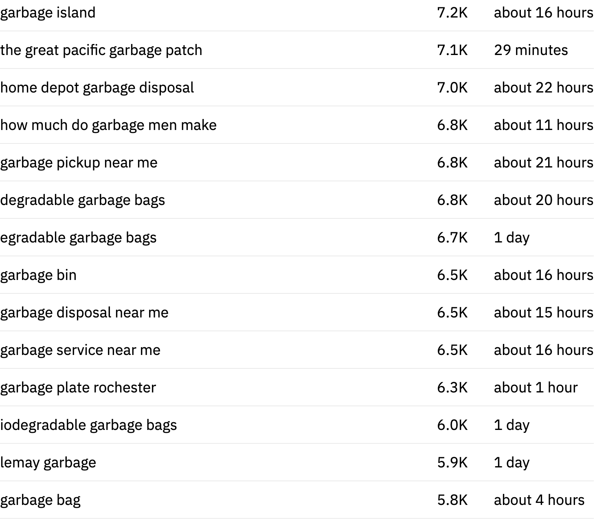Click 'home depot garbage disposal' keyword
606x520 pixels.
coord(97,88)
